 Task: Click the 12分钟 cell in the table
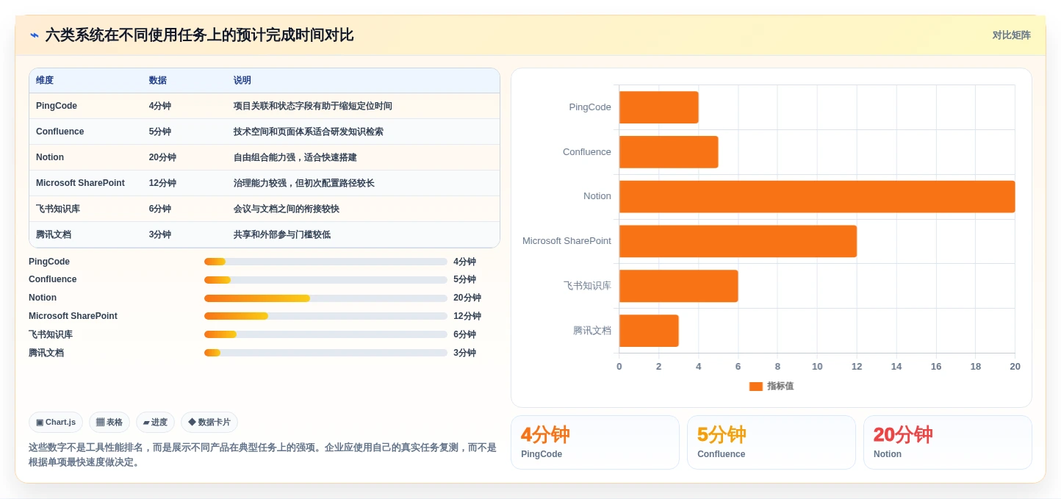click(x=162, y=183)
